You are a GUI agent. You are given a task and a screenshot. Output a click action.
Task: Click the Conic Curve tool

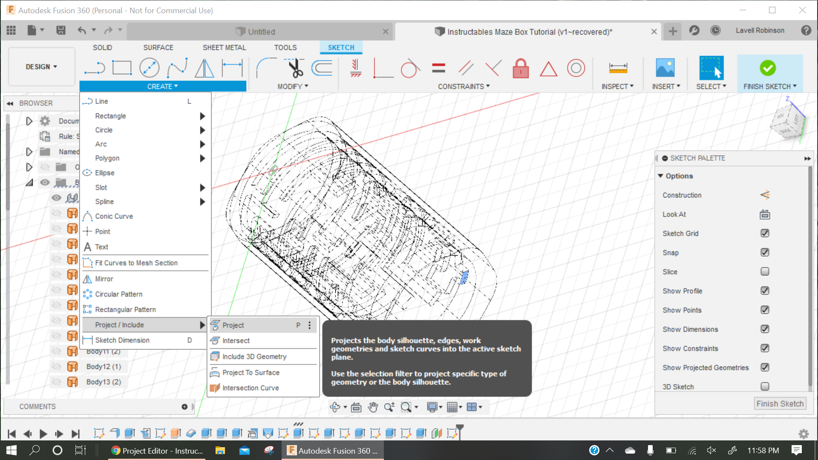pyautogui.click(x=114, y=216)
